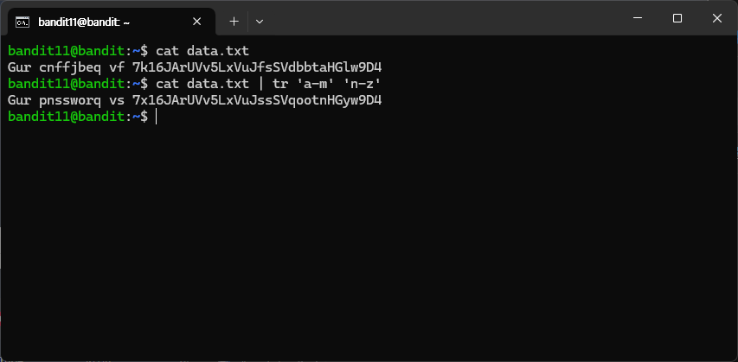Click the empty black terminal area
This screenshot has width=738, height=362.
click(367, 235)
